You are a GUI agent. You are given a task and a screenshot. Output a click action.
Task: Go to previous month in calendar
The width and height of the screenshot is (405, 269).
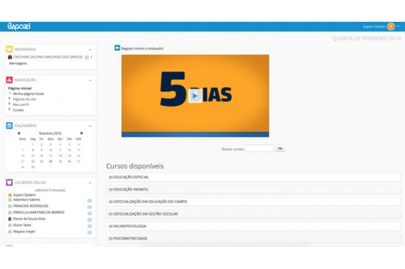[19, 133]
